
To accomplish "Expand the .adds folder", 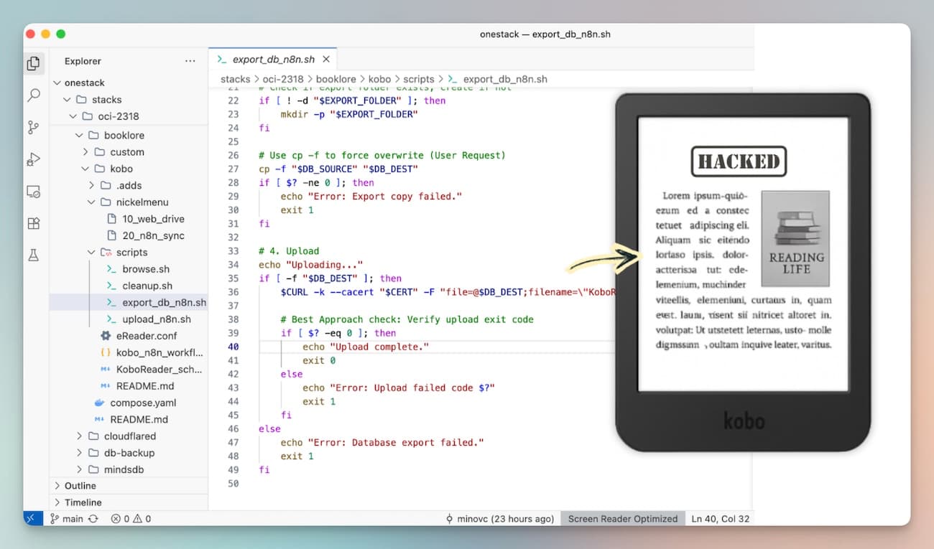I will pos(129,185).
